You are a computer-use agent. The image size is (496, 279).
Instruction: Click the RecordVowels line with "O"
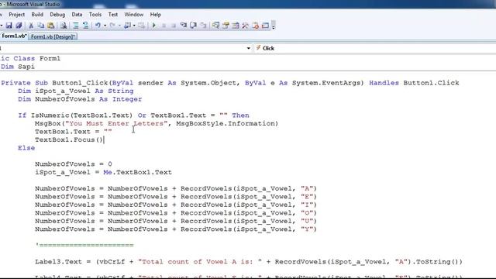[x=176, y=213]
